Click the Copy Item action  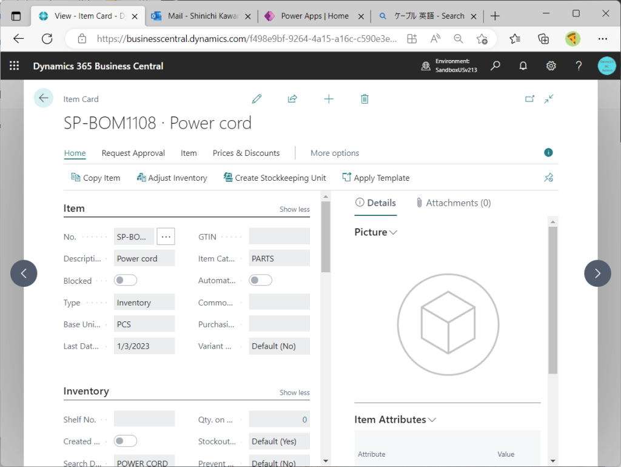[x=95, y=178]
